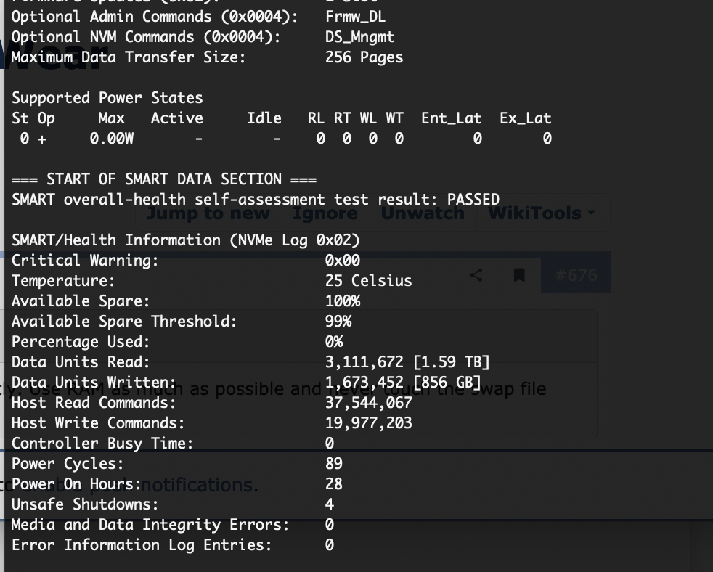
Task: Click the '3,111,672 [1.59 TB]' value
Action: click(407, 362)
